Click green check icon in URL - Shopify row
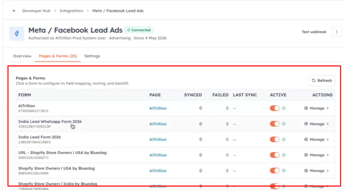This screenshot has width=345, height=190. click(284, 155)
